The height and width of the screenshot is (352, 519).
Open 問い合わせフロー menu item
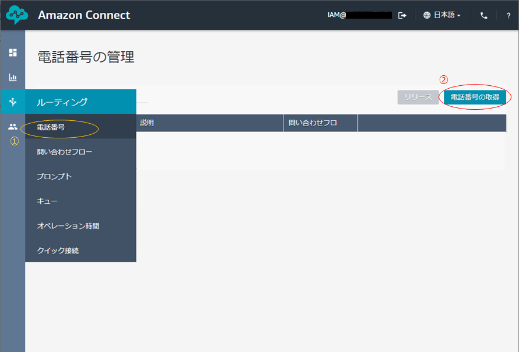point(80,152)
